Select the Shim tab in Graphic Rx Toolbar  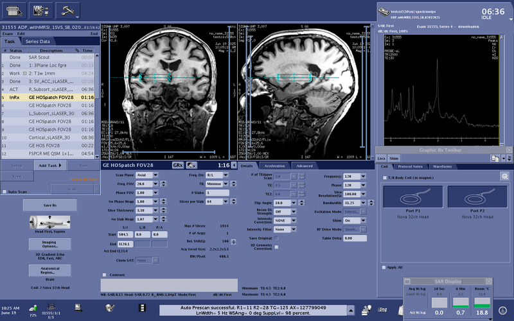click(394, 159)
